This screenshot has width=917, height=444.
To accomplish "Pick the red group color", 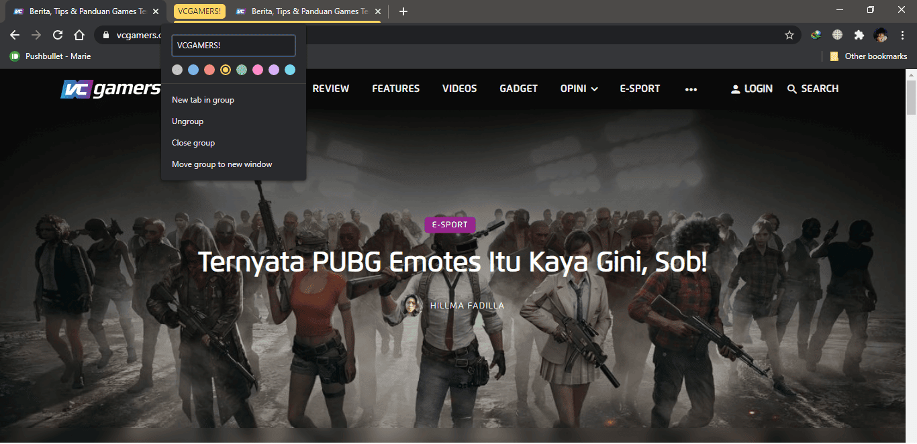I will [209, 70].
